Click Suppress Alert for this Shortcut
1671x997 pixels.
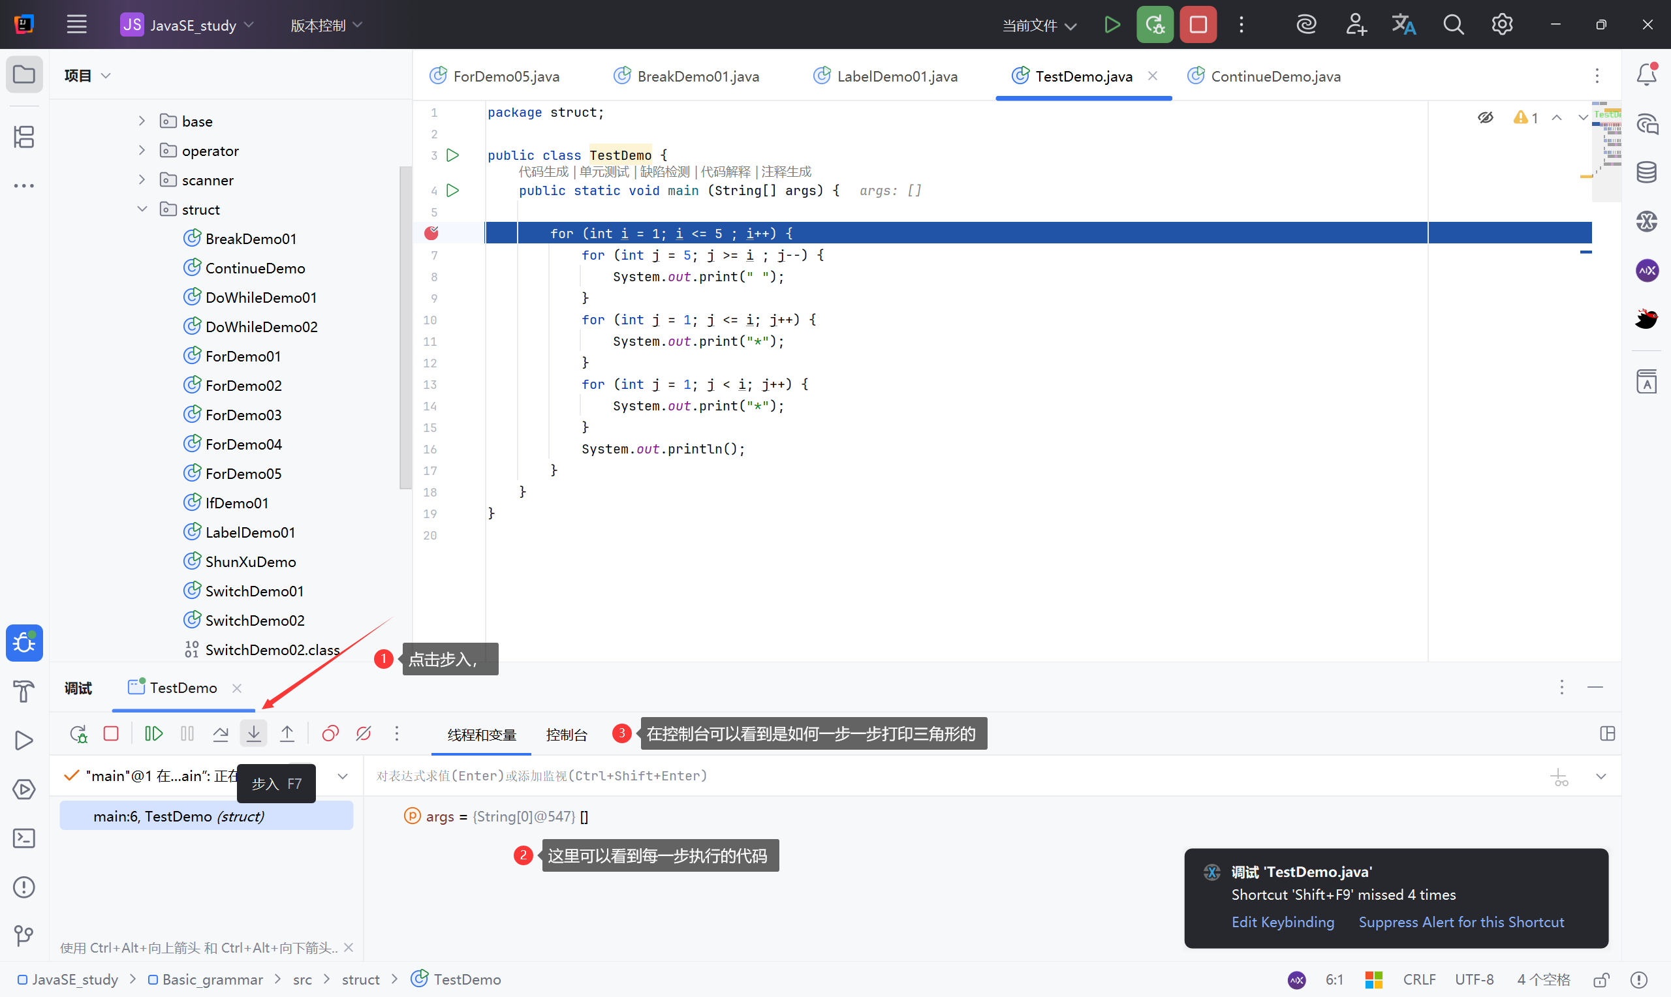tap(1461, 922)
